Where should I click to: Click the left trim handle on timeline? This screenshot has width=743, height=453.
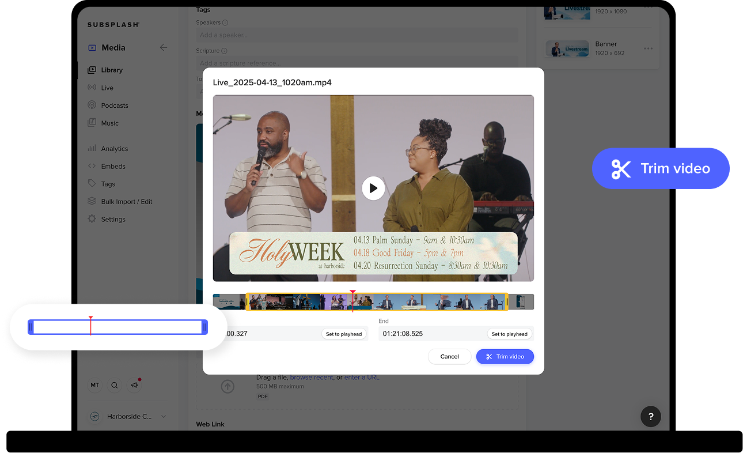[x=248, y=302]
